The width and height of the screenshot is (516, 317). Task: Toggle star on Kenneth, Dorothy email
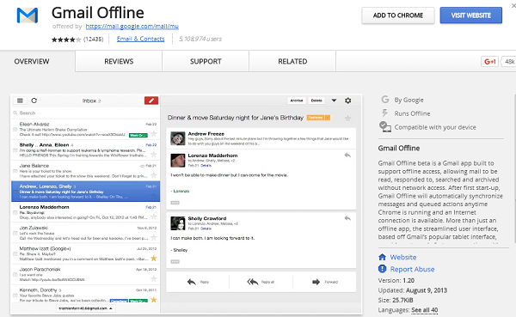tap(153, 300)
